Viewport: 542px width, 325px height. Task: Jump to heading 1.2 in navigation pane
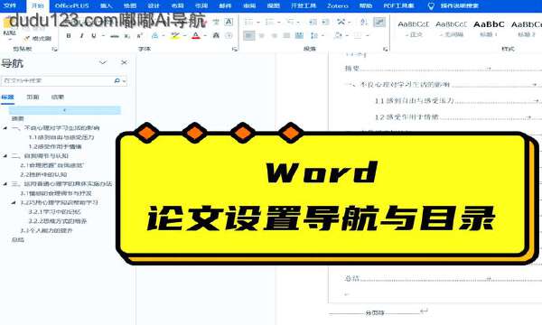55,147
